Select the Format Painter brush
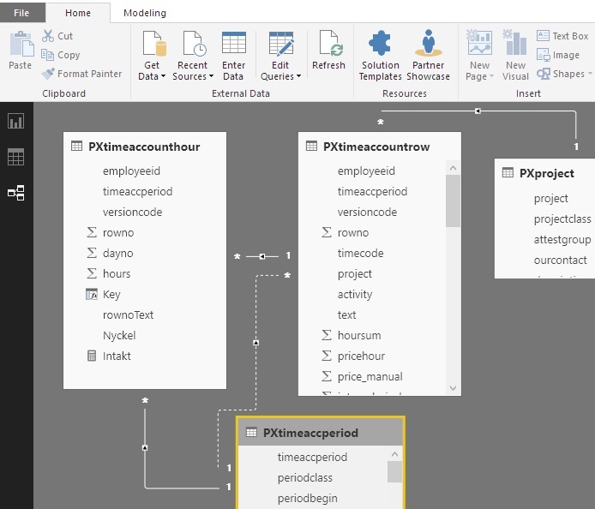This screenshot has height=509, width=595. tap(48, 74)
